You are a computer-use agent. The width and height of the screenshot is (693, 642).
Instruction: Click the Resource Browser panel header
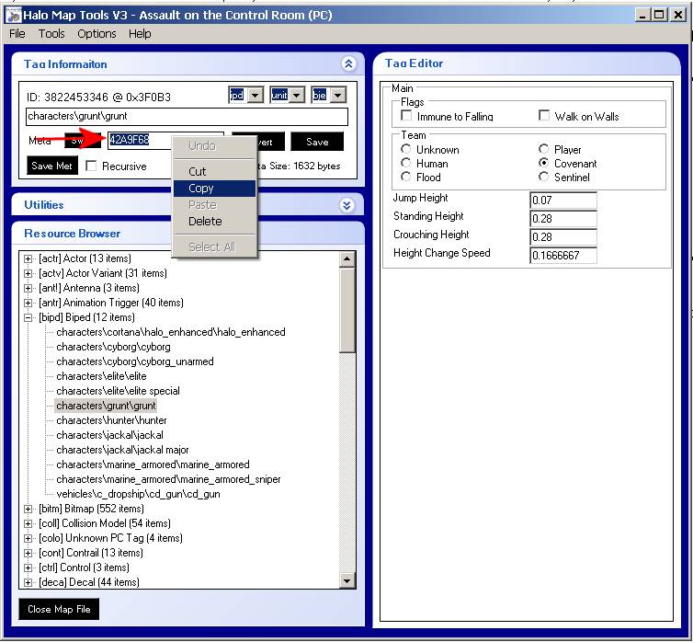[x=187, y=234]
